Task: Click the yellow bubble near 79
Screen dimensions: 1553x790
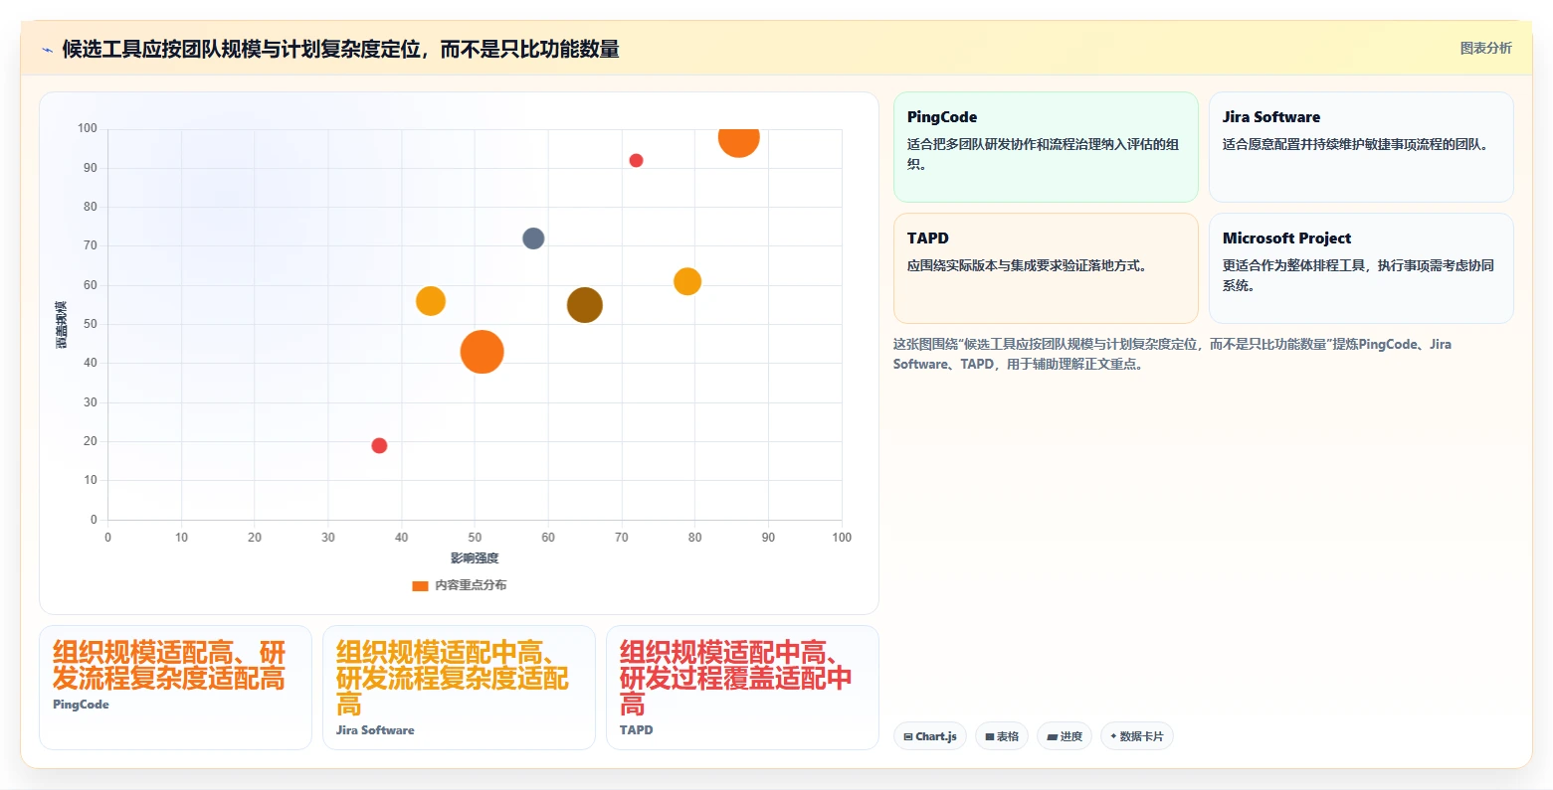Action: pyautogui.click(x=687, y=281)
